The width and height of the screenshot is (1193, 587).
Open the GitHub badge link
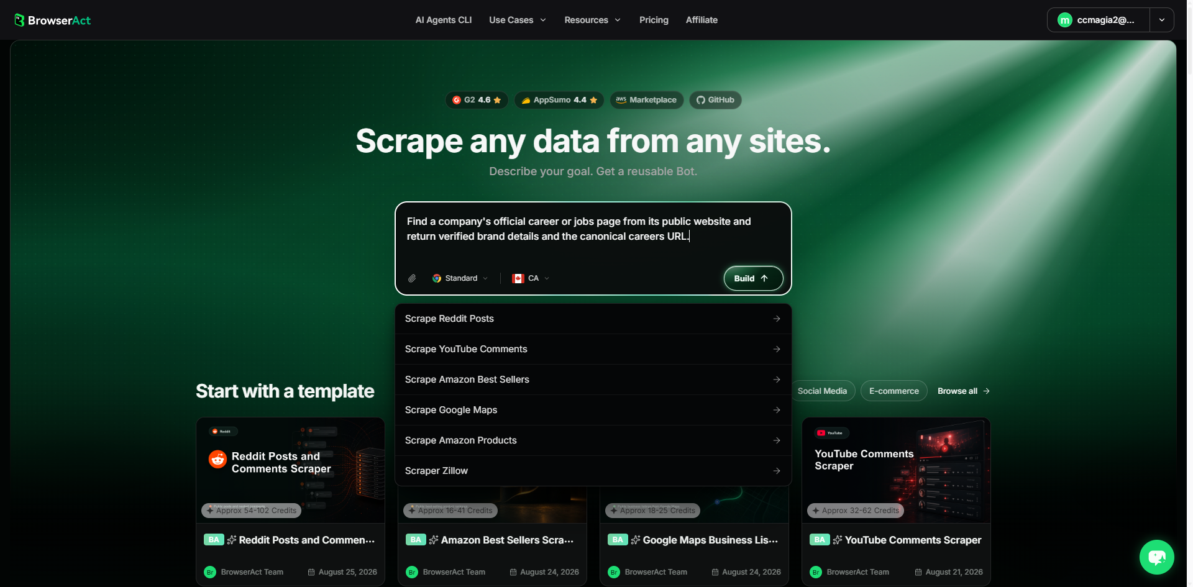pyautogui.click(x=715, y=100)
